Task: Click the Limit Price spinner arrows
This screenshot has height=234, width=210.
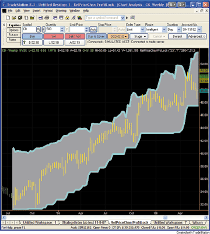Action: coord(87,30)
